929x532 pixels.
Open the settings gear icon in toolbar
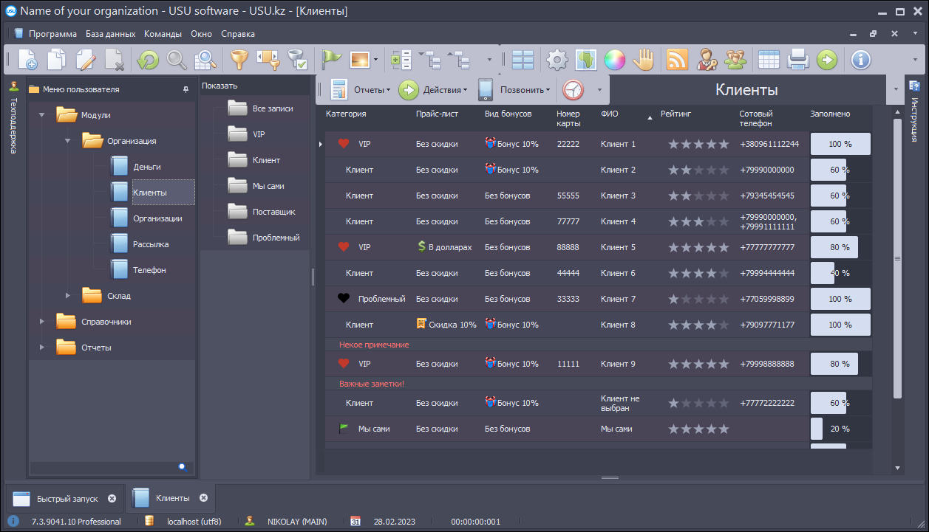(x=557, y=60)
